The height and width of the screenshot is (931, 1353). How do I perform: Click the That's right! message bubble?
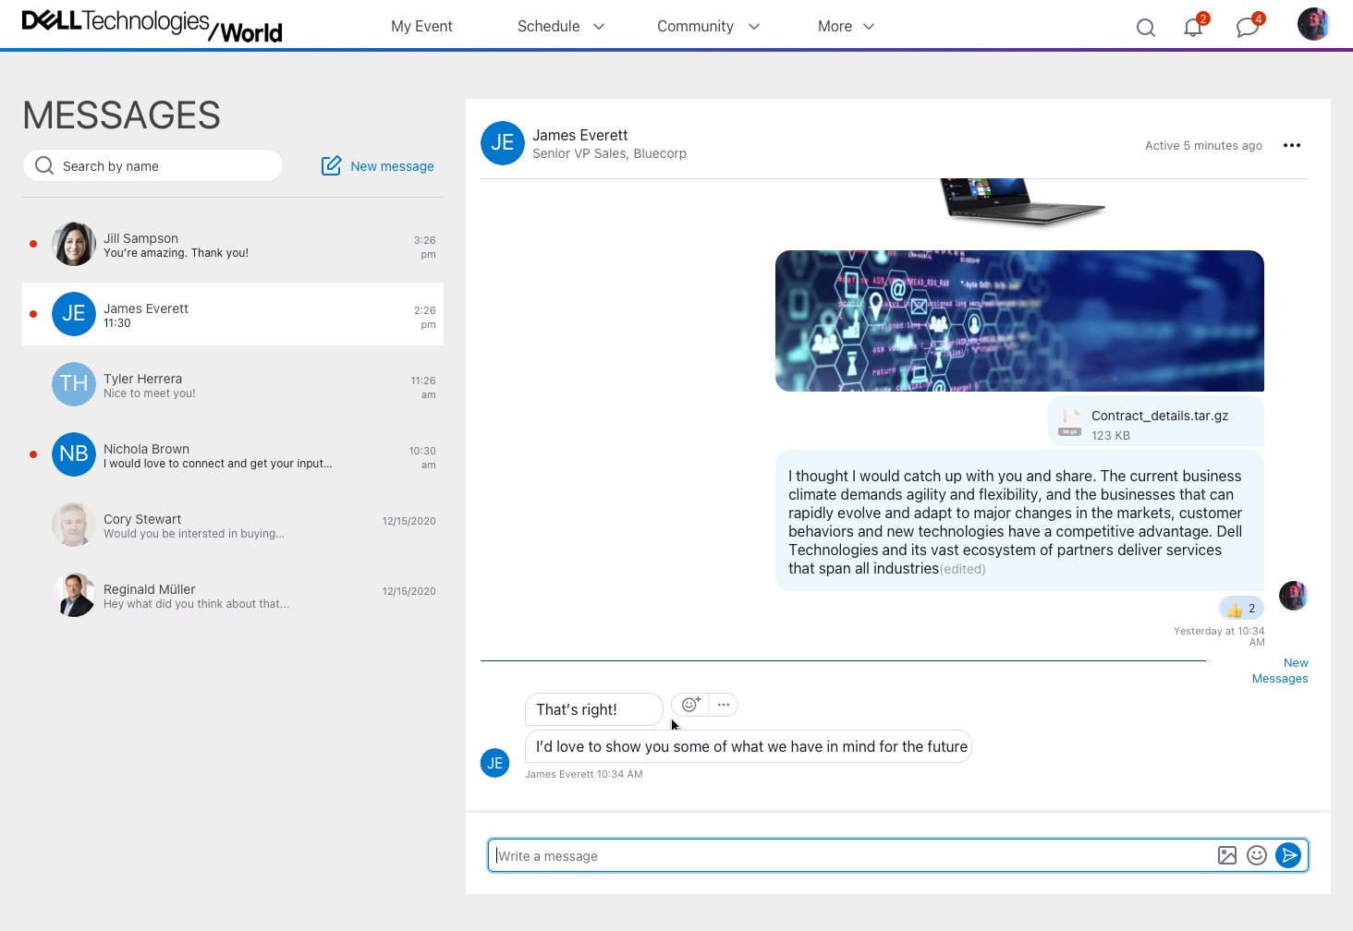click(593, 709)
